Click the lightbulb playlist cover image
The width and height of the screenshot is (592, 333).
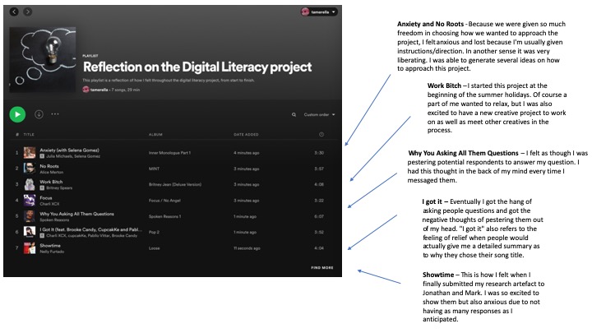coord(43,60)
